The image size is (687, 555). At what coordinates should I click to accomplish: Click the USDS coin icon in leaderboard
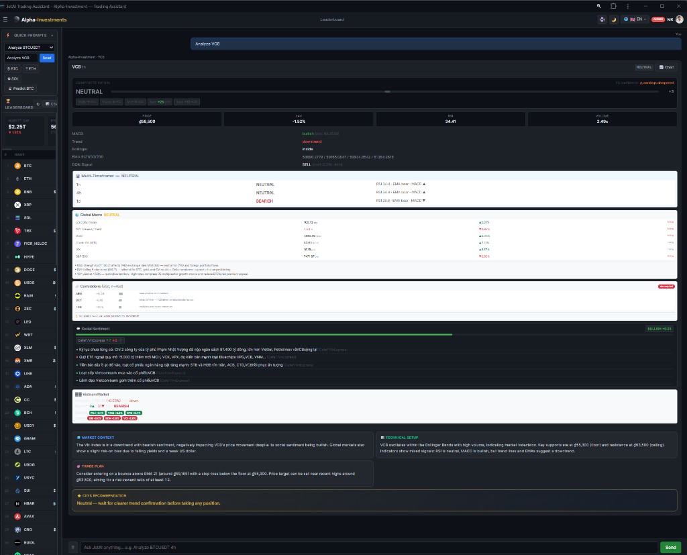(x=17, y=283)
